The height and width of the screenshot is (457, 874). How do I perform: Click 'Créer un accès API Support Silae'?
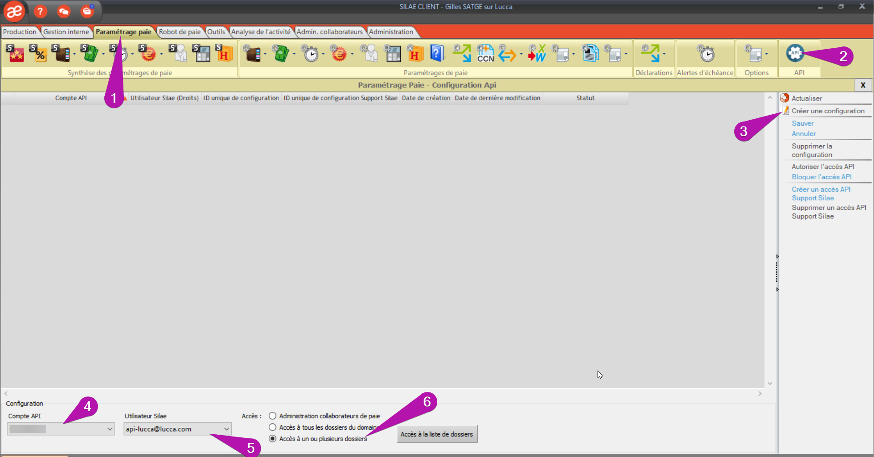(821, 193)
